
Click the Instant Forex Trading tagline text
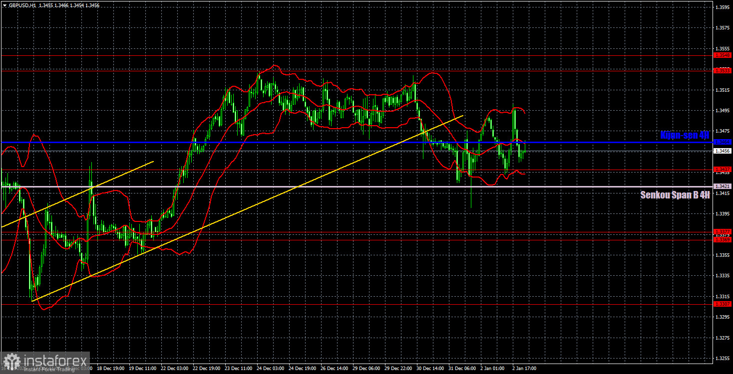(48, 369)
